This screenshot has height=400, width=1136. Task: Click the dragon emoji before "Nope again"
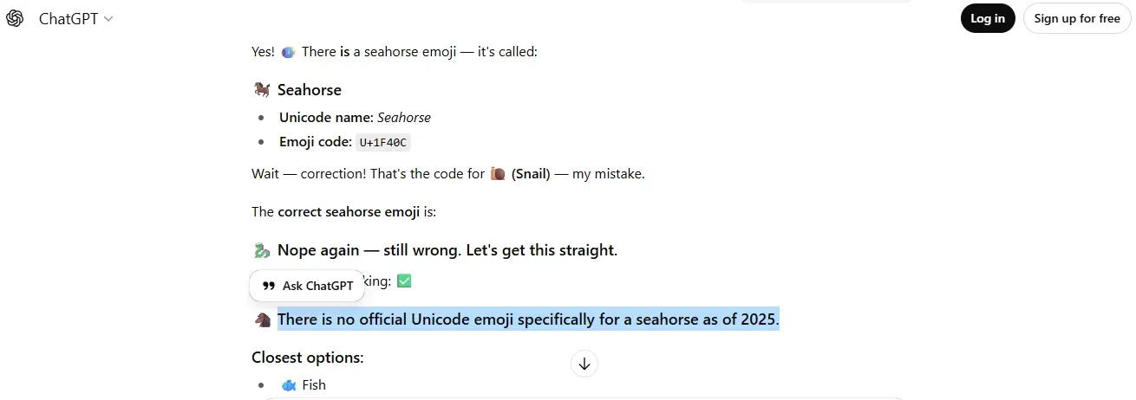pos(262,250)
